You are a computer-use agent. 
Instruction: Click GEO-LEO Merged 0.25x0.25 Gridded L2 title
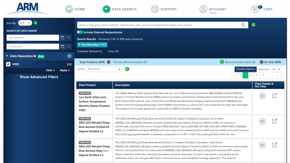94,127
